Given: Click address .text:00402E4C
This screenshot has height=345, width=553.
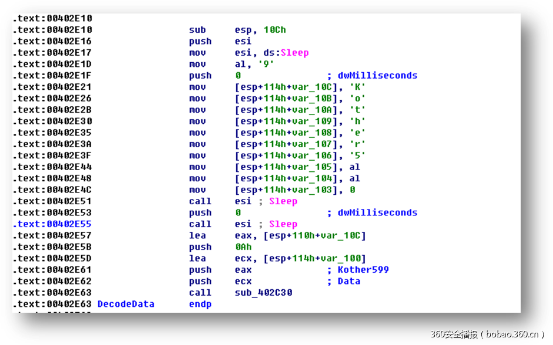Looking at the screenshot, I should [x=52, y=190].
